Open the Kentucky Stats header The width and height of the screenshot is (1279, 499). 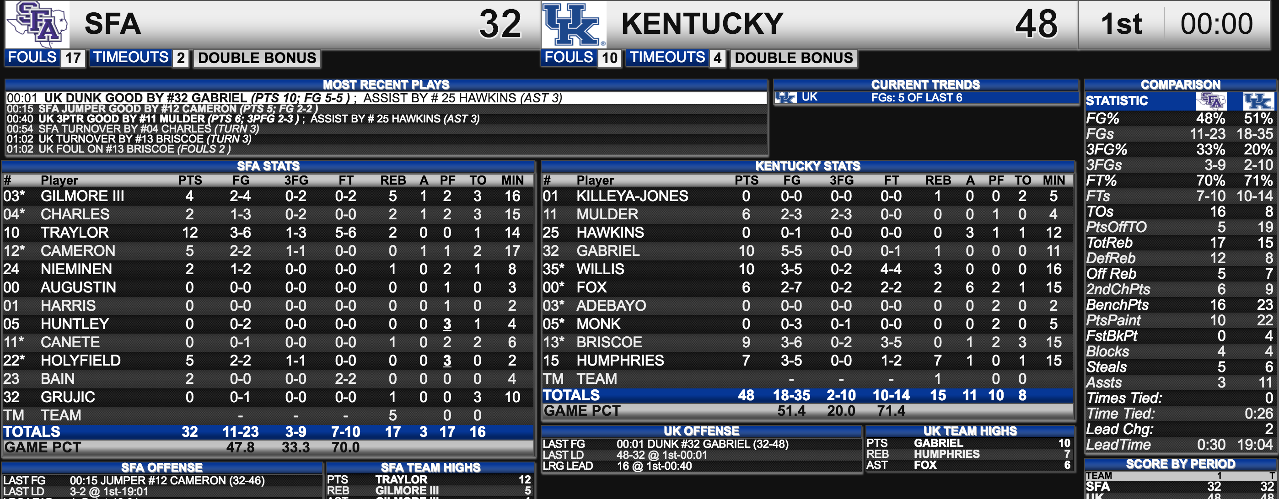(x=808, y=166)
